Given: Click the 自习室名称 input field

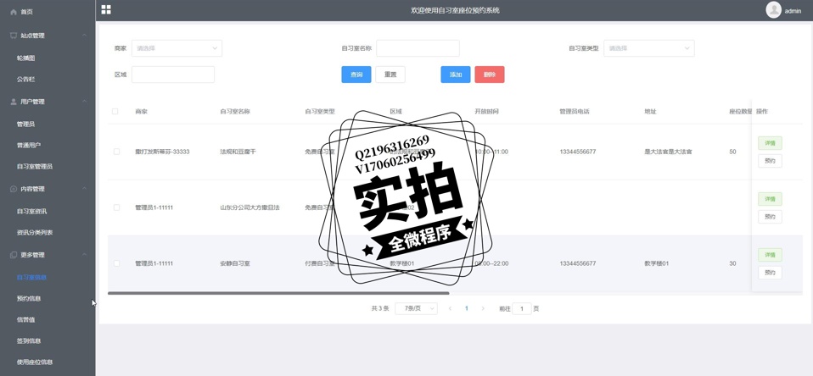Looking at the screenshot, I should tap(418, 48).
